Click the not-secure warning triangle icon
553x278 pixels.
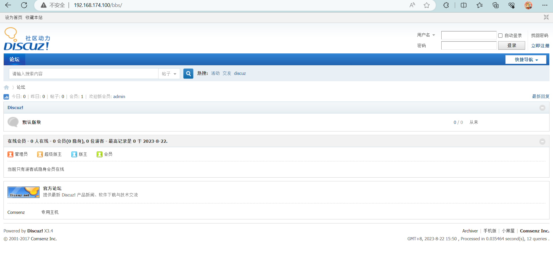point(44,5)
